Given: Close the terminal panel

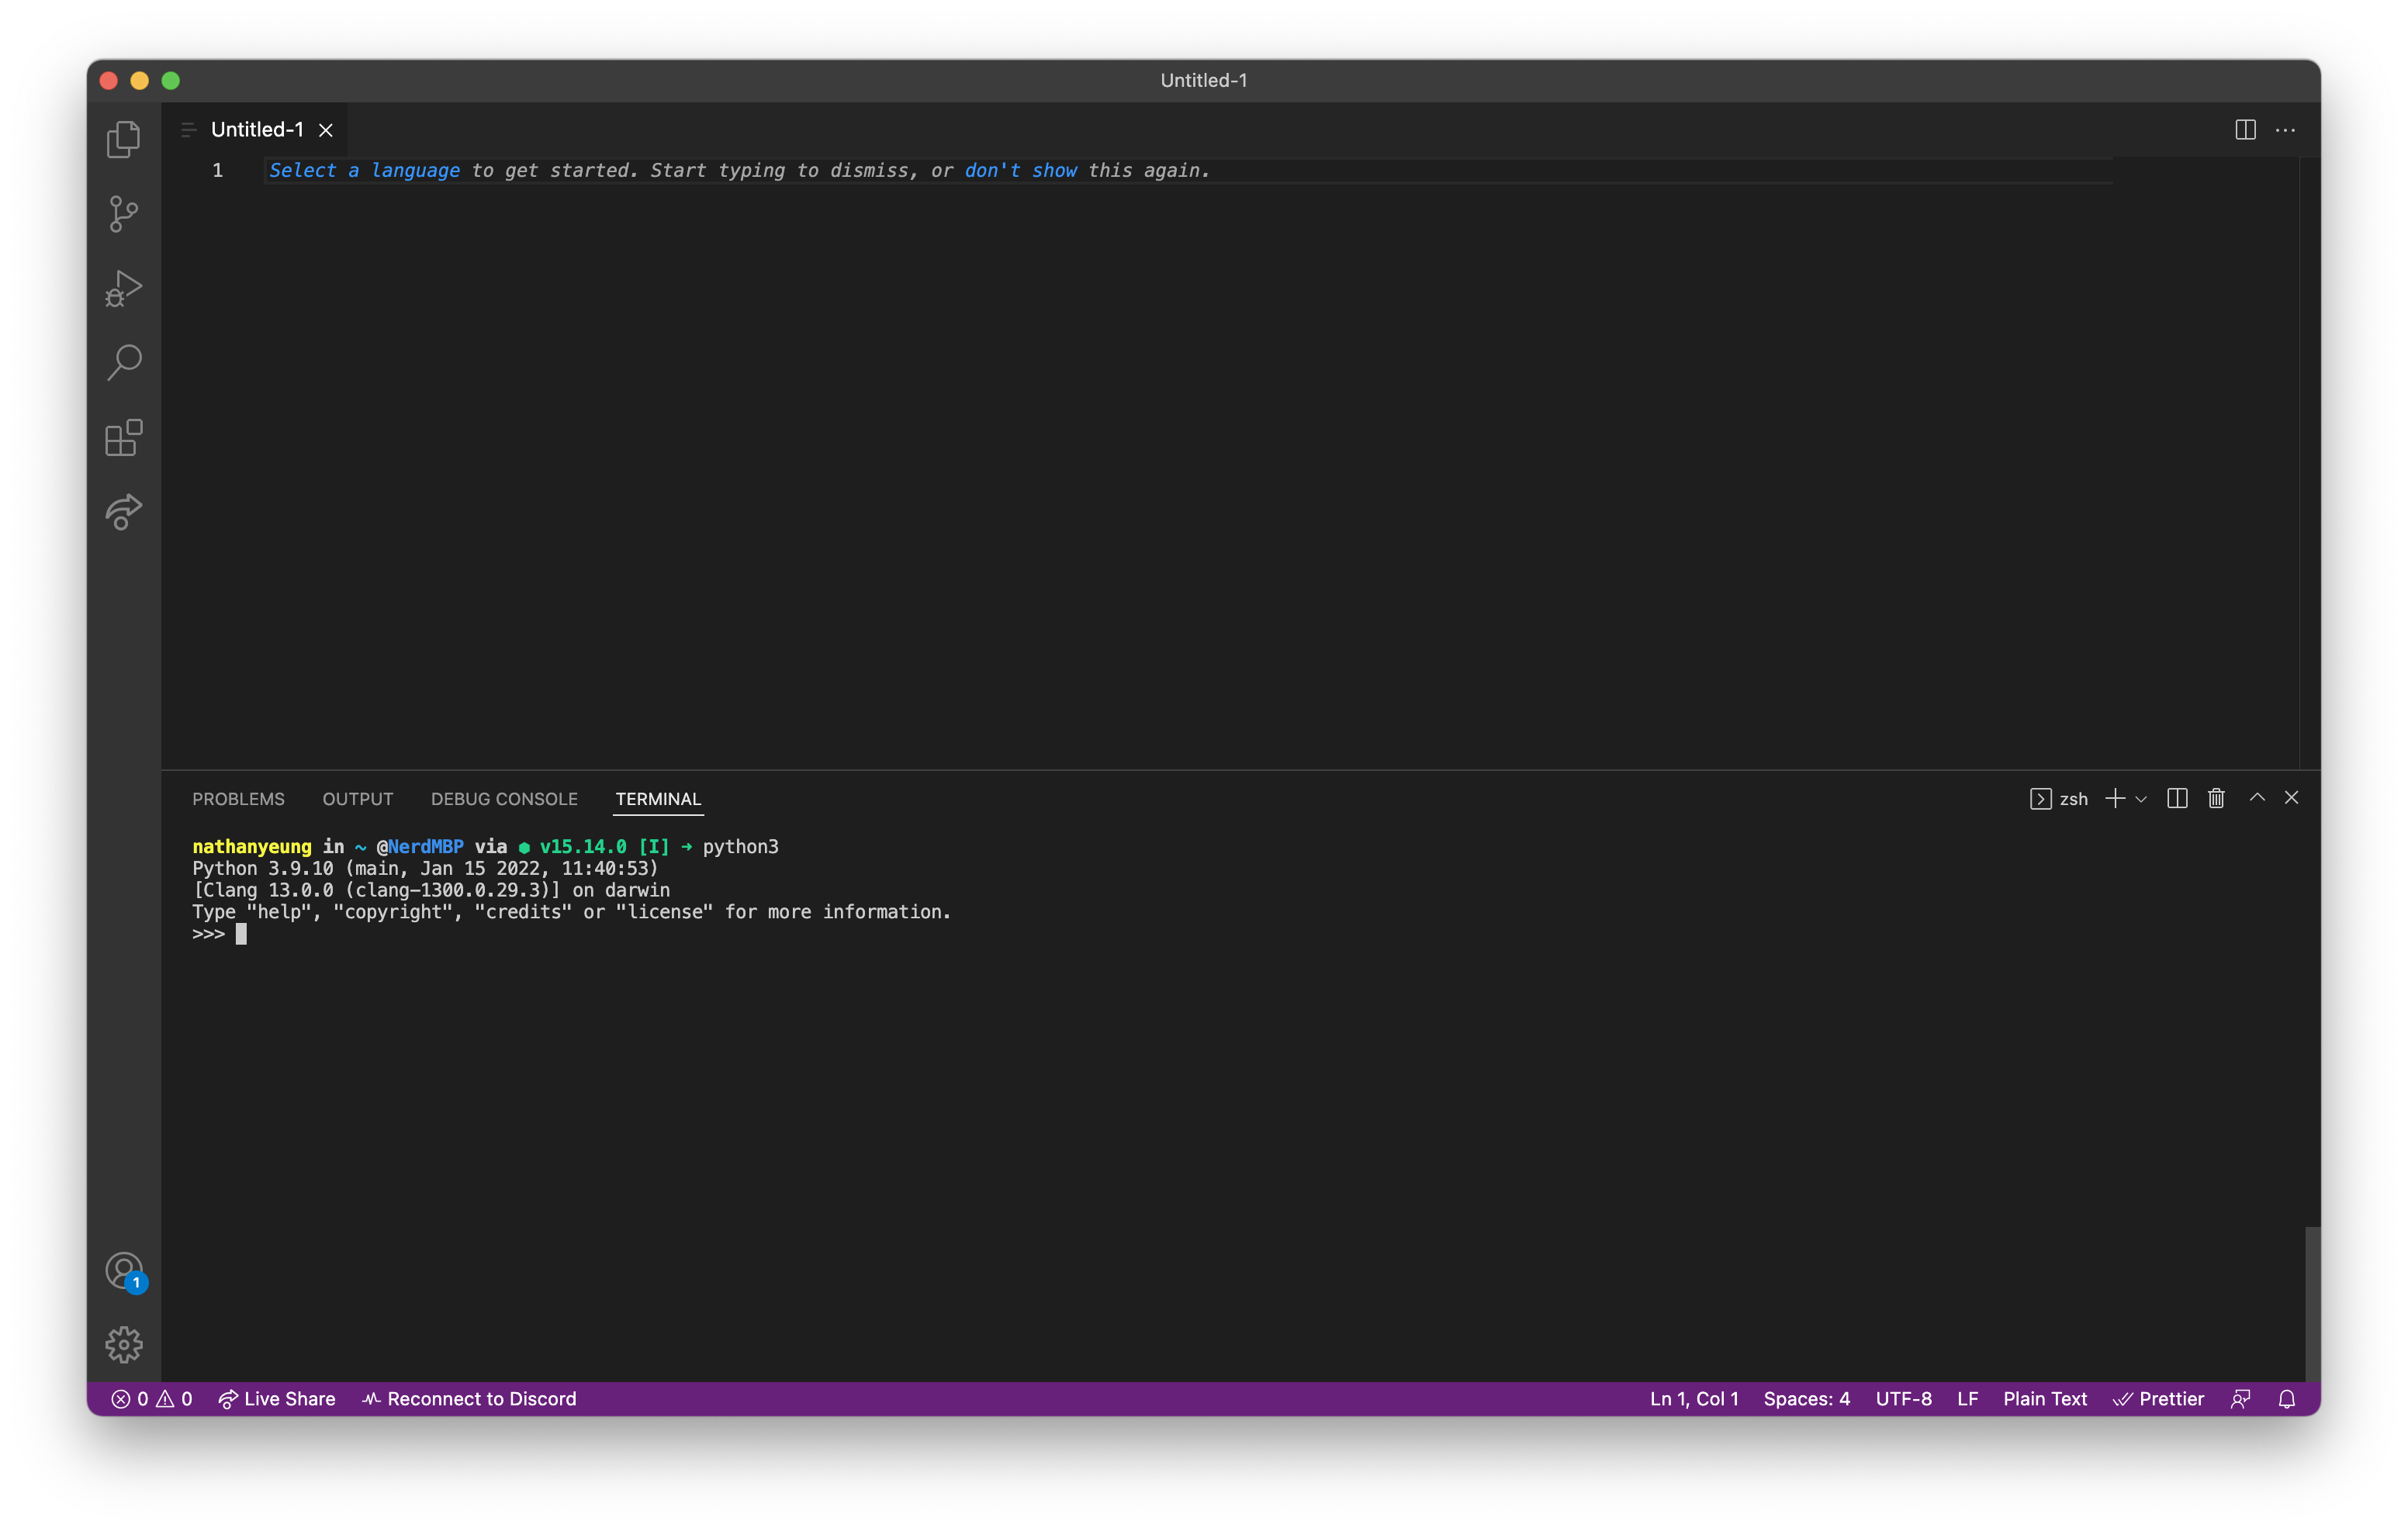Looking at the screenshot, I should click(x=2291, y=797).
